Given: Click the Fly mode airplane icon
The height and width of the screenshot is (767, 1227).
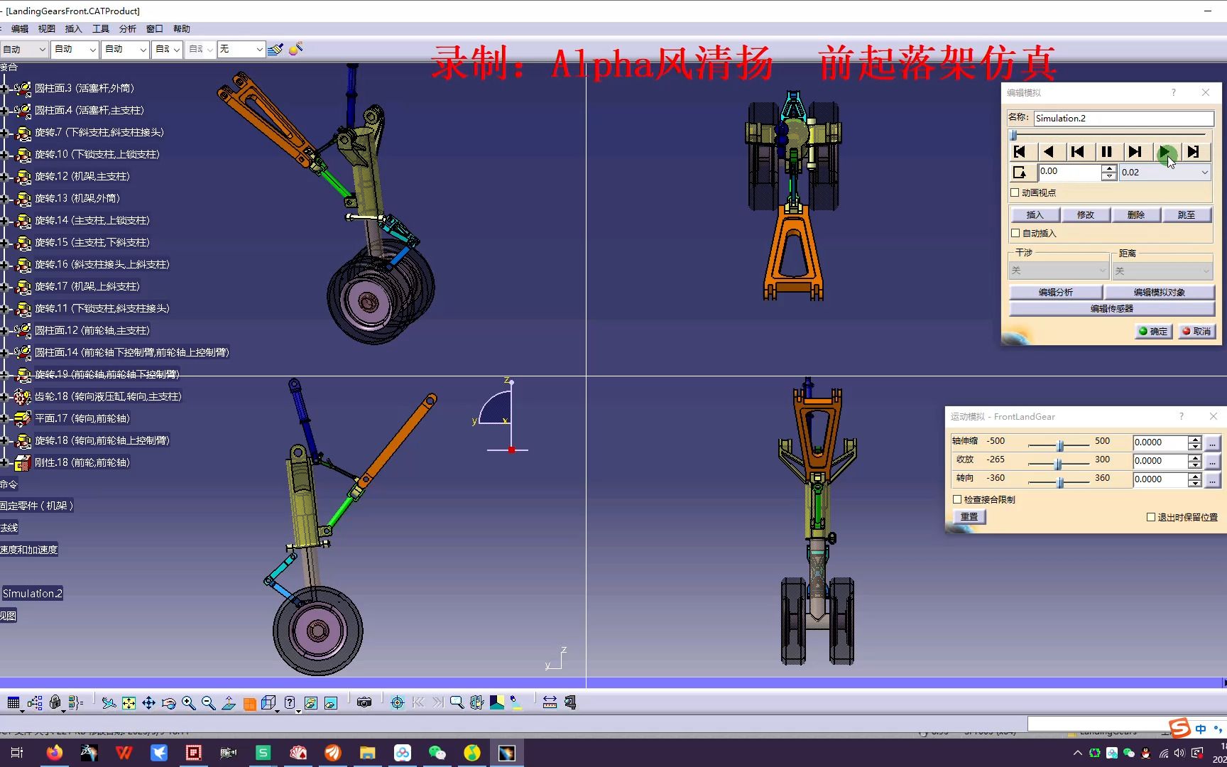Looking at the screenshot, I should [109, 703].
